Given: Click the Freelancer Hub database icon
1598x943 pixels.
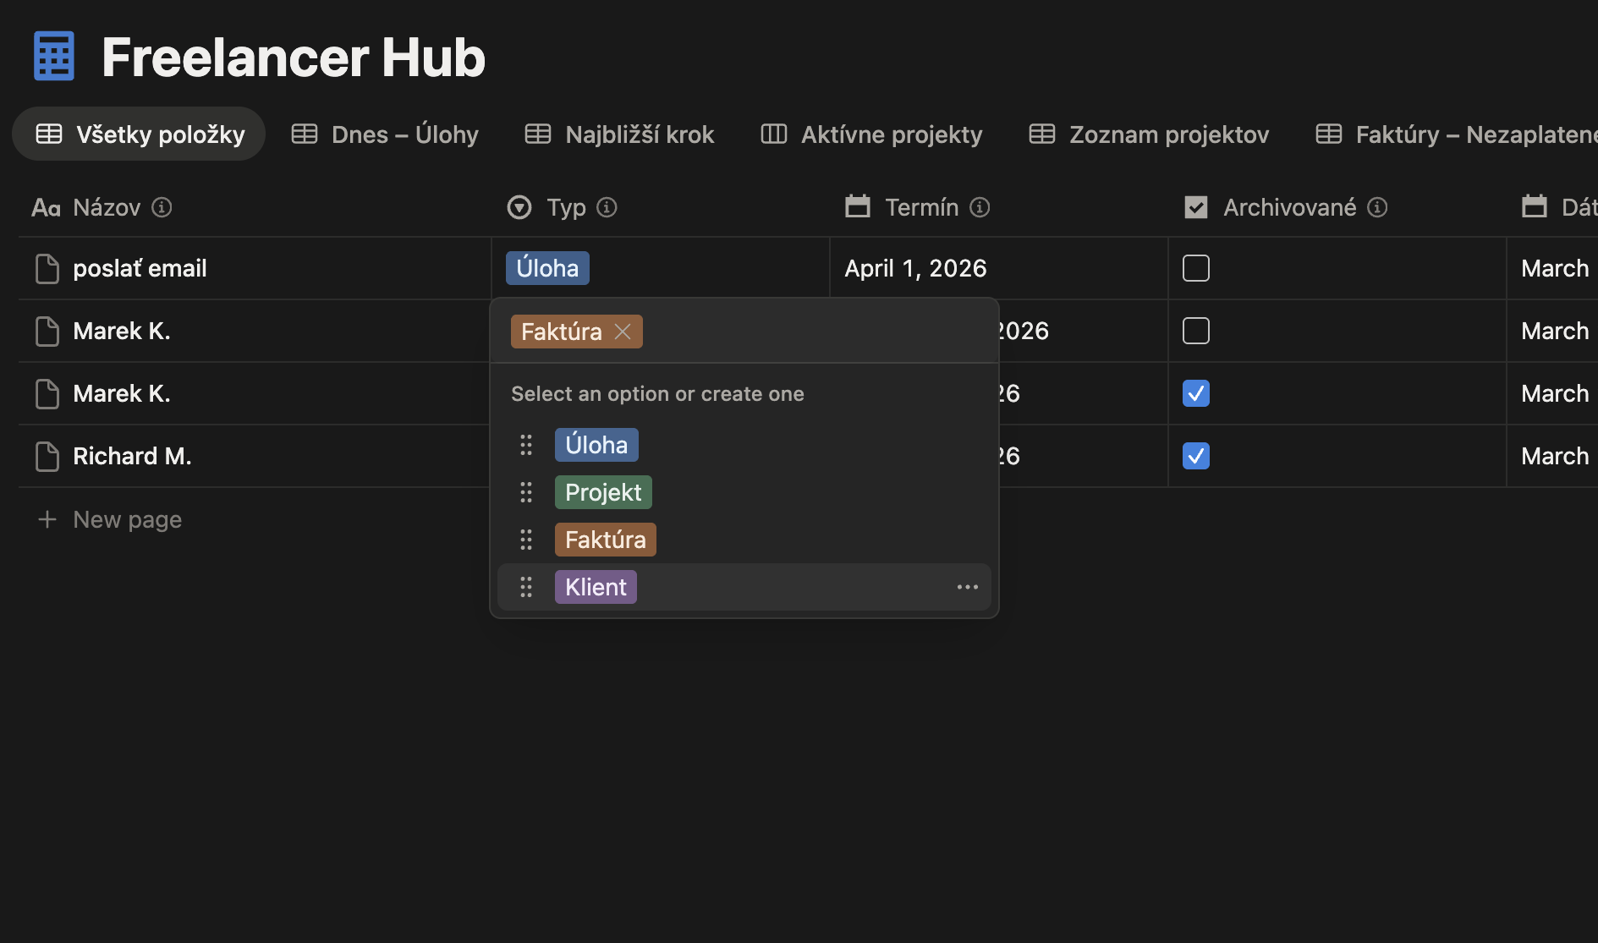Looking at the screenshot, I should [x=52, y=55].
